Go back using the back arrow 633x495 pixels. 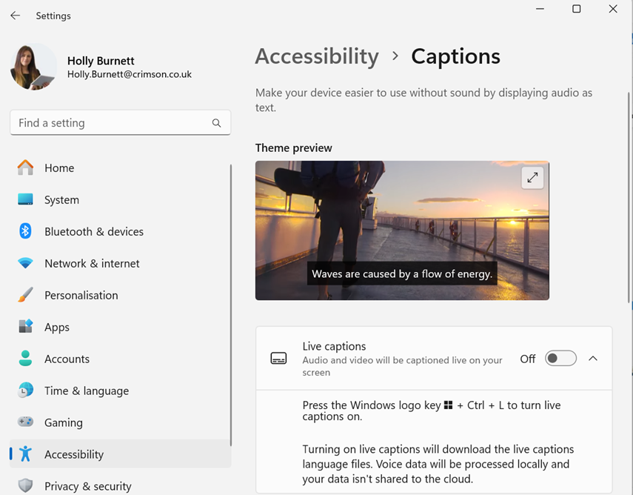point(16,16)
